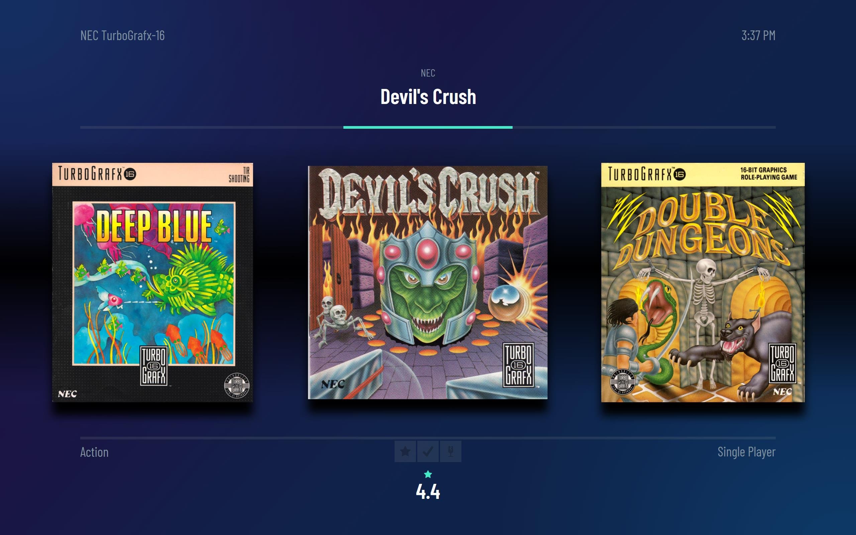Toggle the completed checkmark badge

428,451
